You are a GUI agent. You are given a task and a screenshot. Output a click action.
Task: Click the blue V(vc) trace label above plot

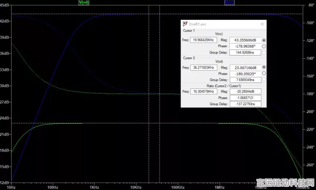tap(229, 2)
